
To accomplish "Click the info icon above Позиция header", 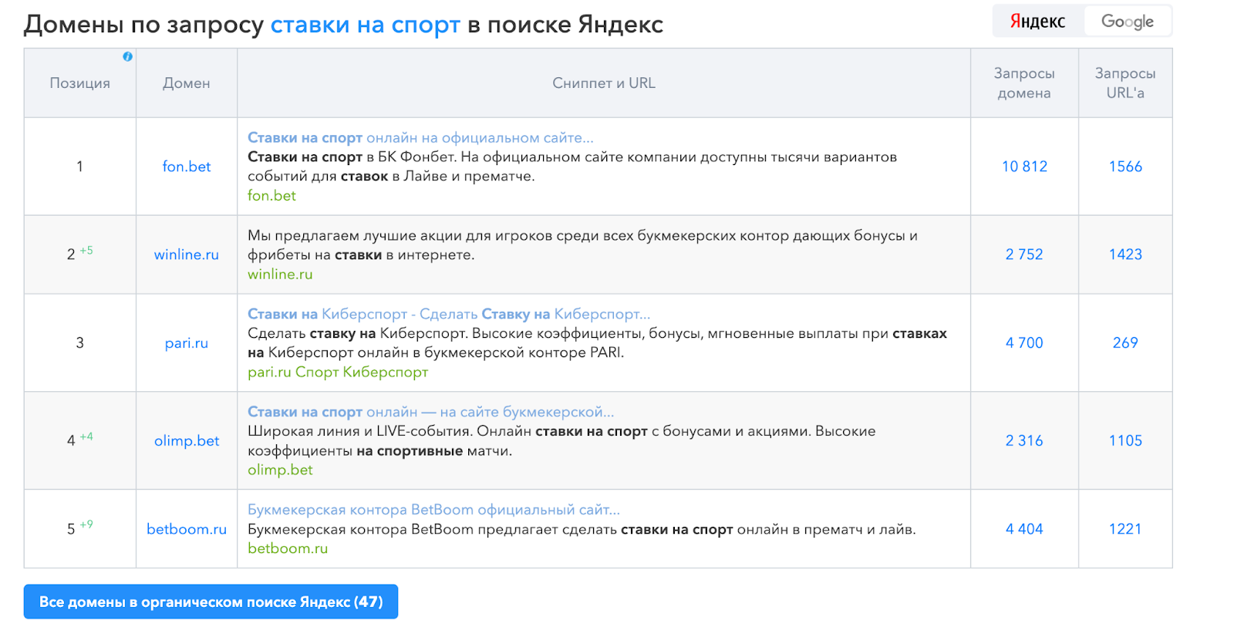I will coord(127,56).
